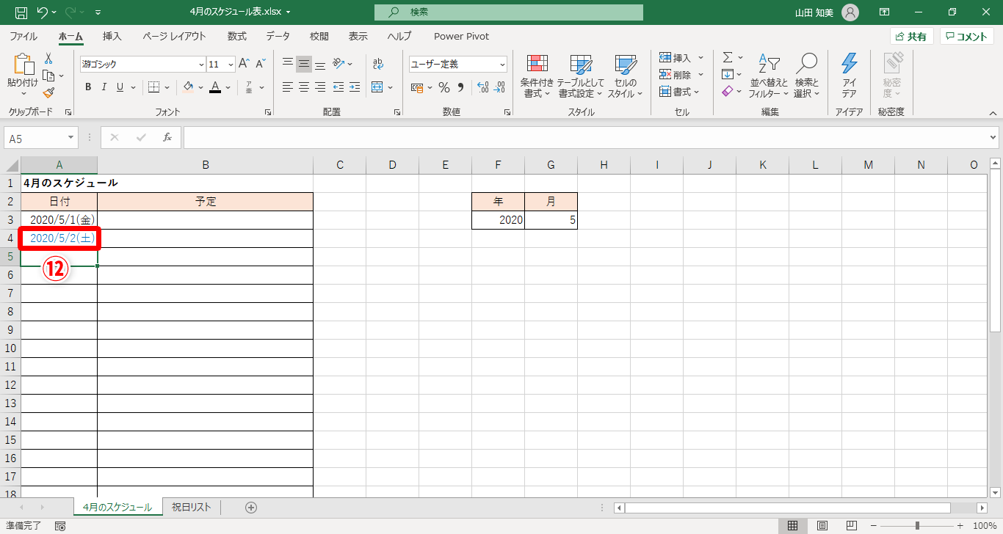This screenshot has width=1003, height=534.
Task: Open the 検索と選択 dropdown
Action: click(x=806, y=76)
